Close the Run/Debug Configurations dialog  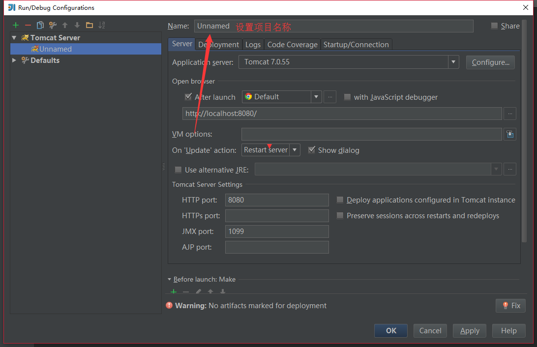click(526, 7)
